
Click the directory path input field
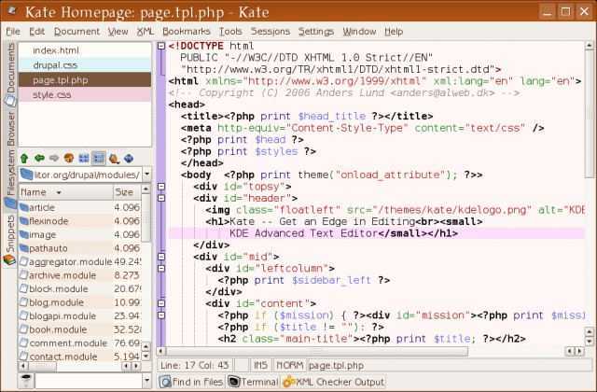(x=80, y=175)
